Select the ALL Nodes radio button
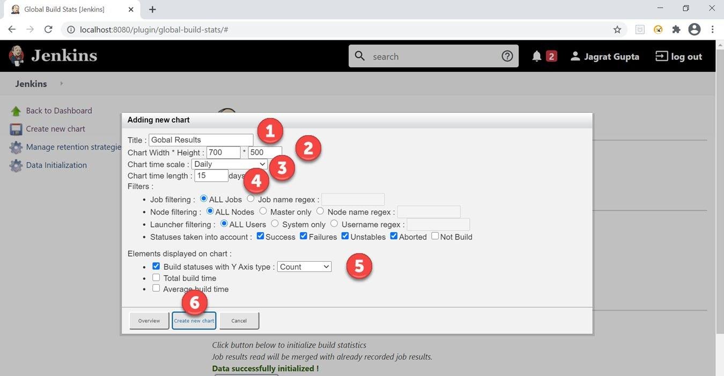This screenshot has width=724, height=376. [x=210, y=211]
